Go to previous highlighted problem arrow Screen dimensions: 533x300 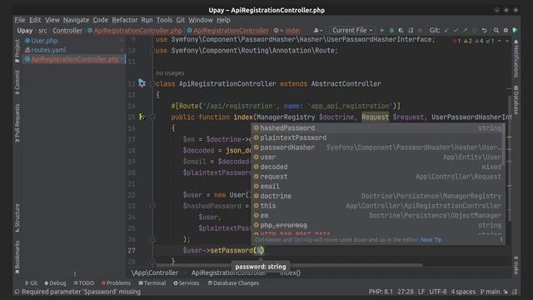tap(500, 41)
